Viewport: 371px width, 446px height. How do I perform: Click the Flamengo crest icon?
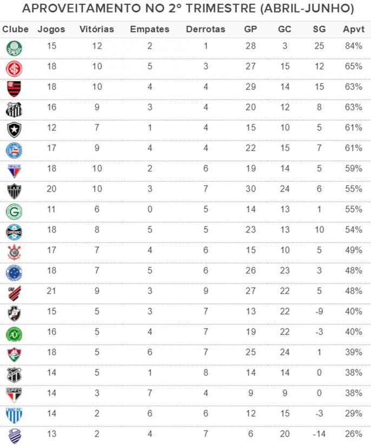(x=14, y=89)
